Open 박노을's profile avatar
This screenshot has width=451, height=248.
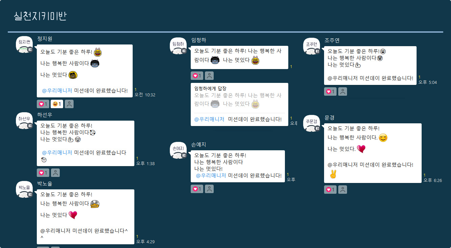pyautogui.click(x=24, y=189)
